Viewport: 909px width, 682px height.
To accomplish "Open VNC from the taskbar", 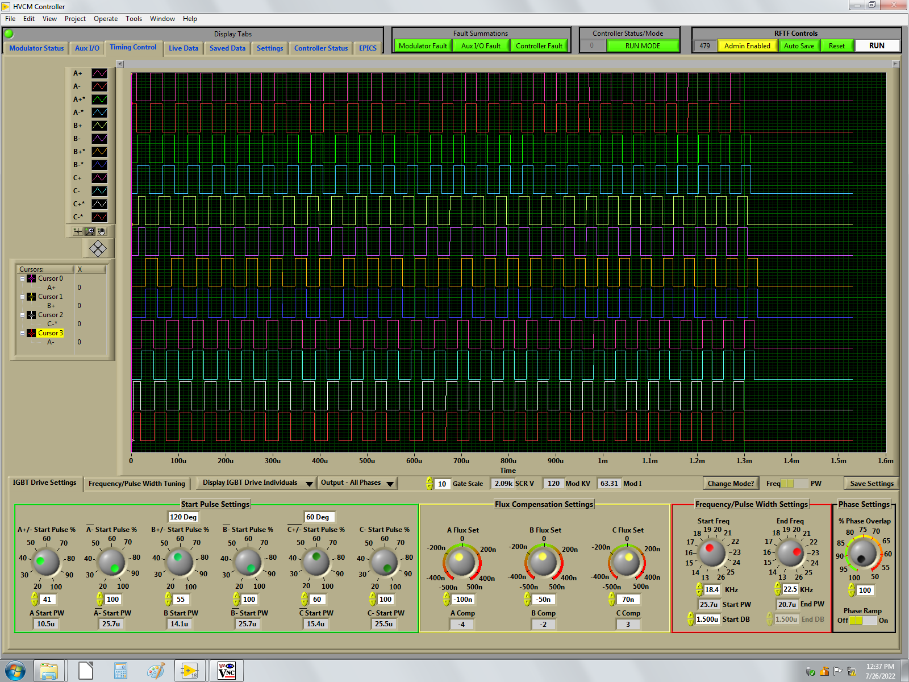I will coord(227,671).
